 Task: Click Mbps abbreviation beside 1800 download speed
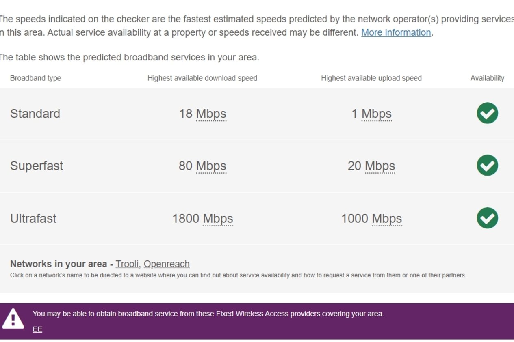[218, 219]
